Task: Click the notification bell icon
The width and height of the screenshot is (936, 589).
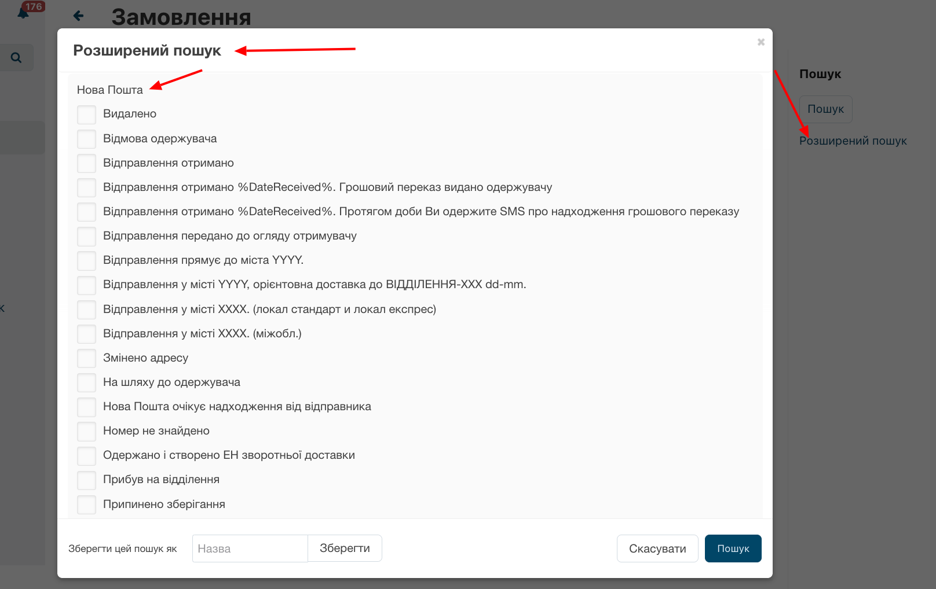Action: (23, 13)
